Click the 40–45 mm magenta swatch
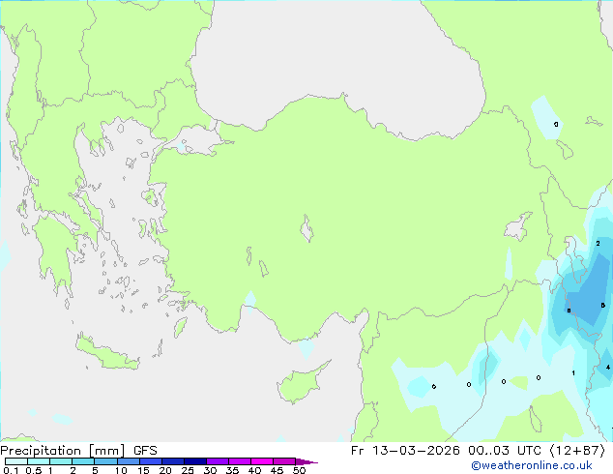 (x=262, y=461)
